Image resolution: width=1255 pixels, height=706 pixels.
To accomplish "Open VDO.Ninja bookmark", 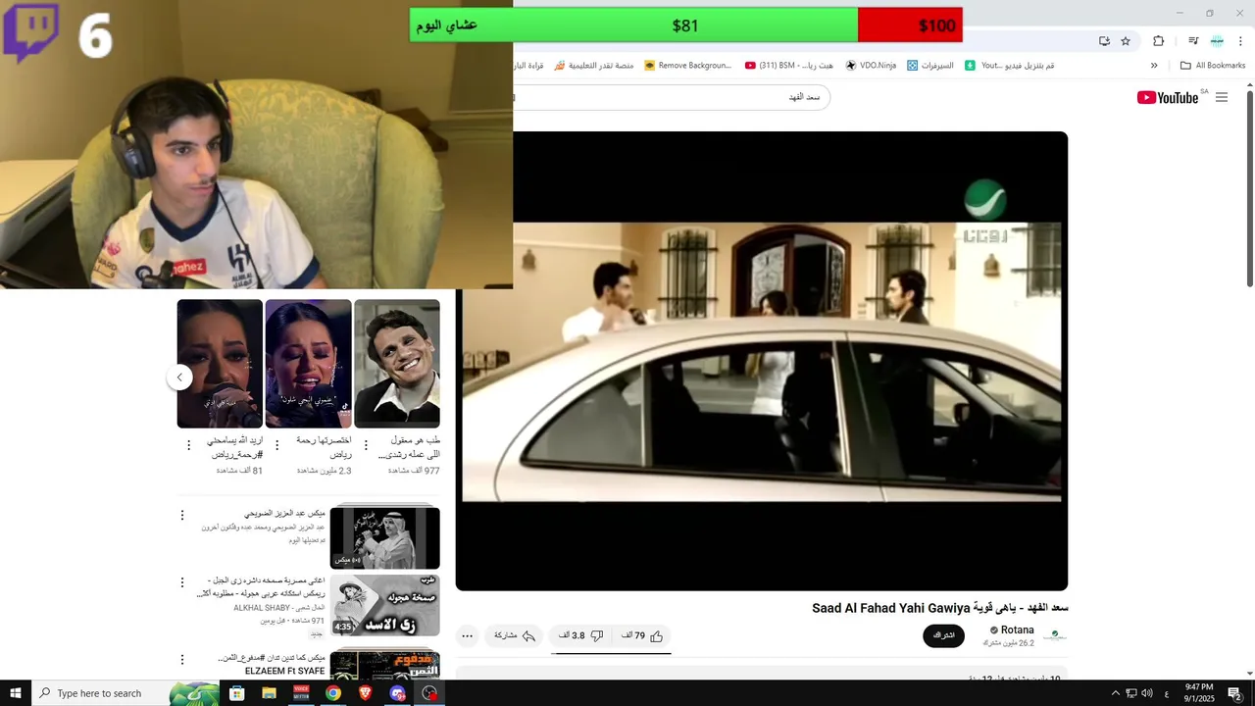I will [871, 66].
